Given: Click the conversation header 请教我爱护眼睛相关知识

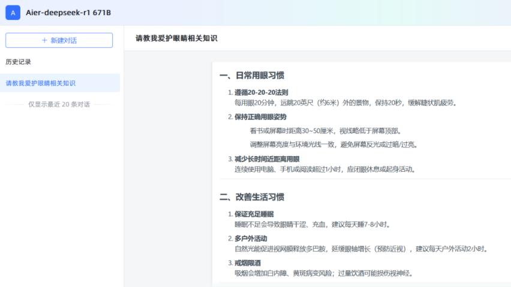Looking at the screenshot, I should click(176, 38).
